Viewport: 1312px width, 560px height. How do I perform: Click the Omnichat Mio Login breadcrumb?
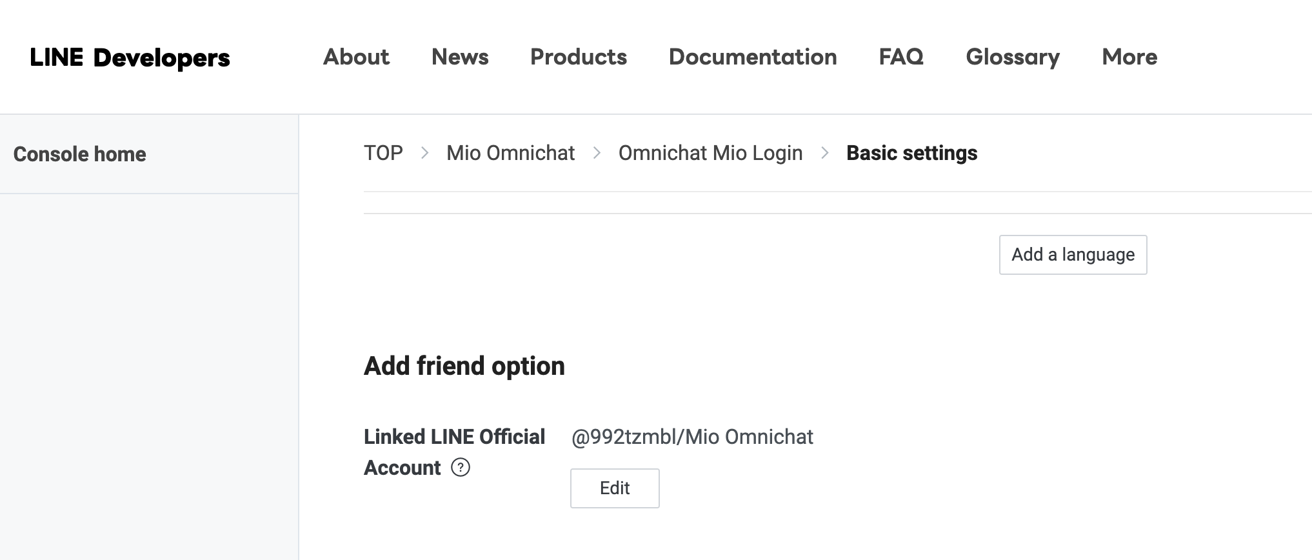click(710, 153)
